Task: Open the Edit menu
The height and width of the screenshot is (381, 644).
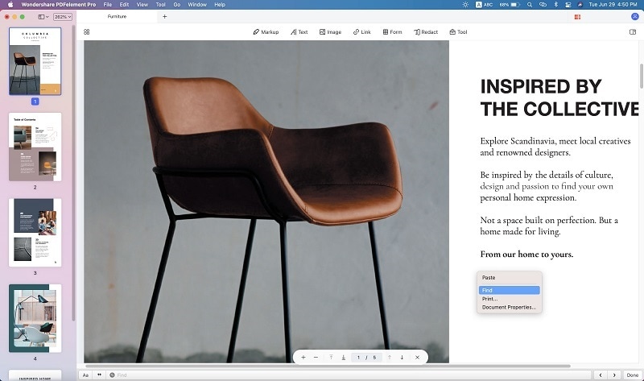Action: coord(124,5)
